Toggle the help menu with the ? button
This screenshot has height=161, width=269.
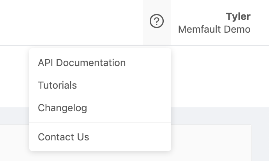tap(157, 21)
